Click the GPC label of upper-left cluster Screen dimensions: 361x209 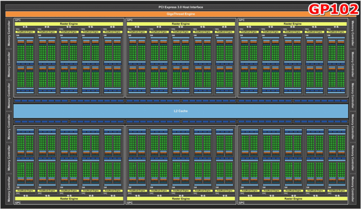pyautogui.click(x=17, y=20)
